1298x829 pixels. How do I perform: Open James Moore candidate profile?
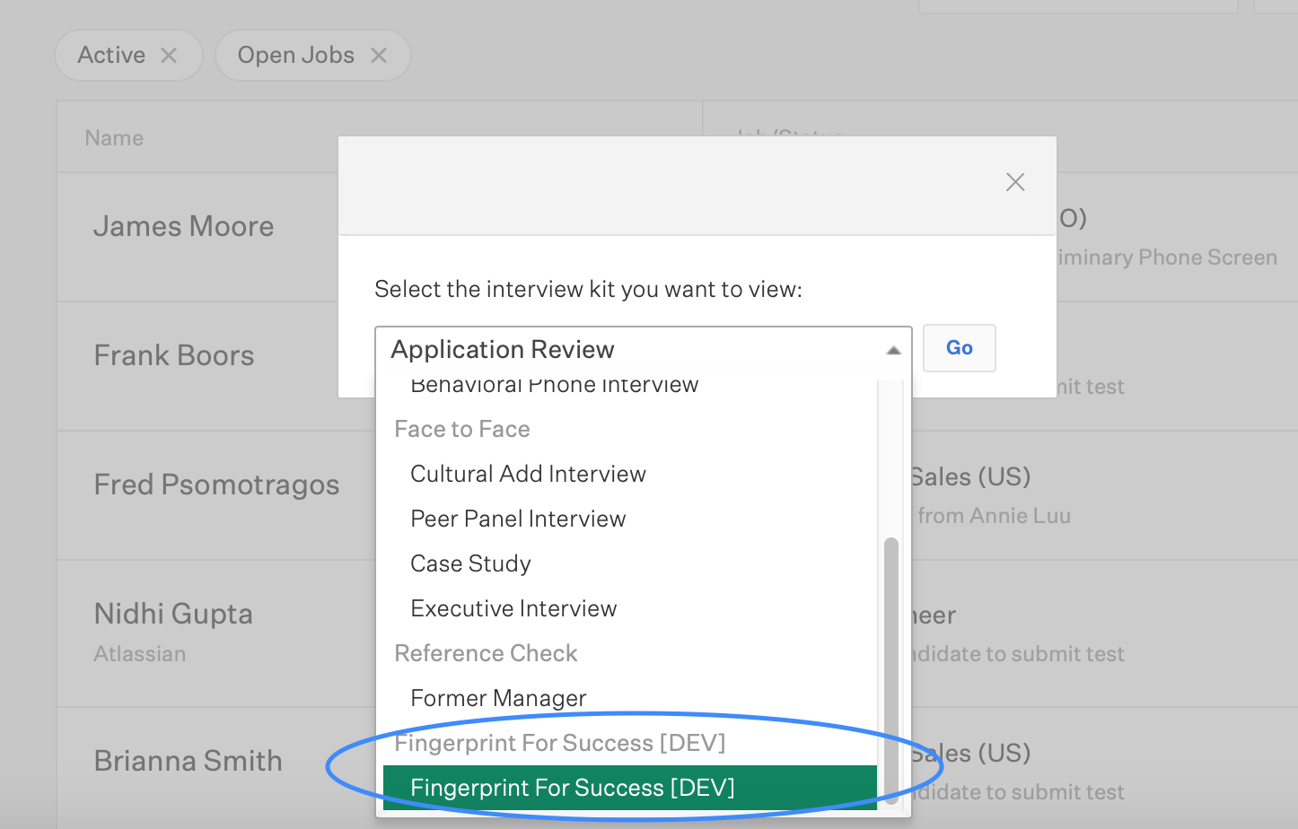[x=184, y=226]
